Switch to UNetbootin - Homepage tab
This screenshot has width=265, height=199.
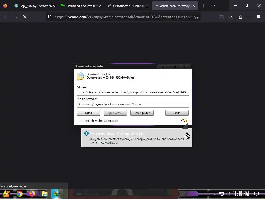pos(127,6)
